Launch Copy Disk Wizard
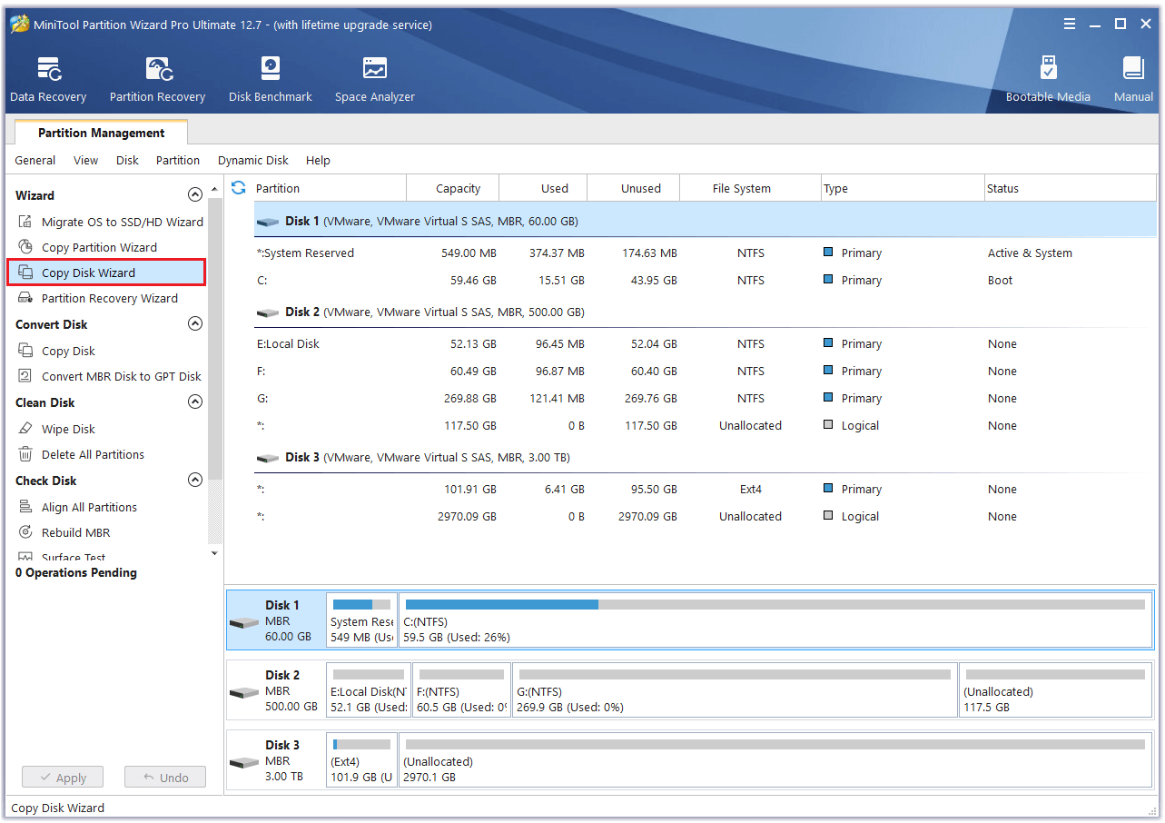 tap(88, 273)
